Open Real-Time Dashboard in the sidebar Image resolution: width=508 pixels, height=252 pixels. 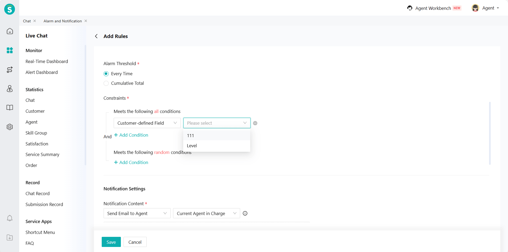[x=47, y=61]
